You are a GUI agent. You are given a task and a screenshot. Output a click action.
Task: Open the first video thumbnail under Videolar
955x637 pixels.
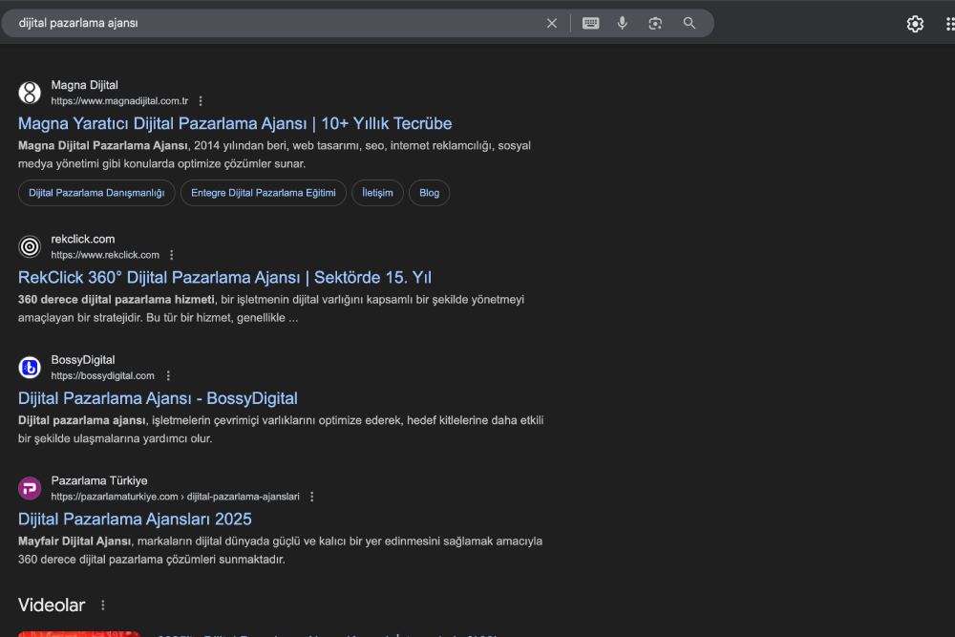(x=79, y=634)
